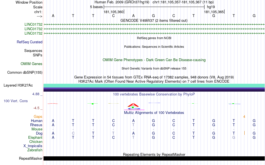Image resolution: width=265 pixels, height=165 pixels.
Task: Click the -4.5 PhyloP lower scale value
Action: (x=36, y=108)
